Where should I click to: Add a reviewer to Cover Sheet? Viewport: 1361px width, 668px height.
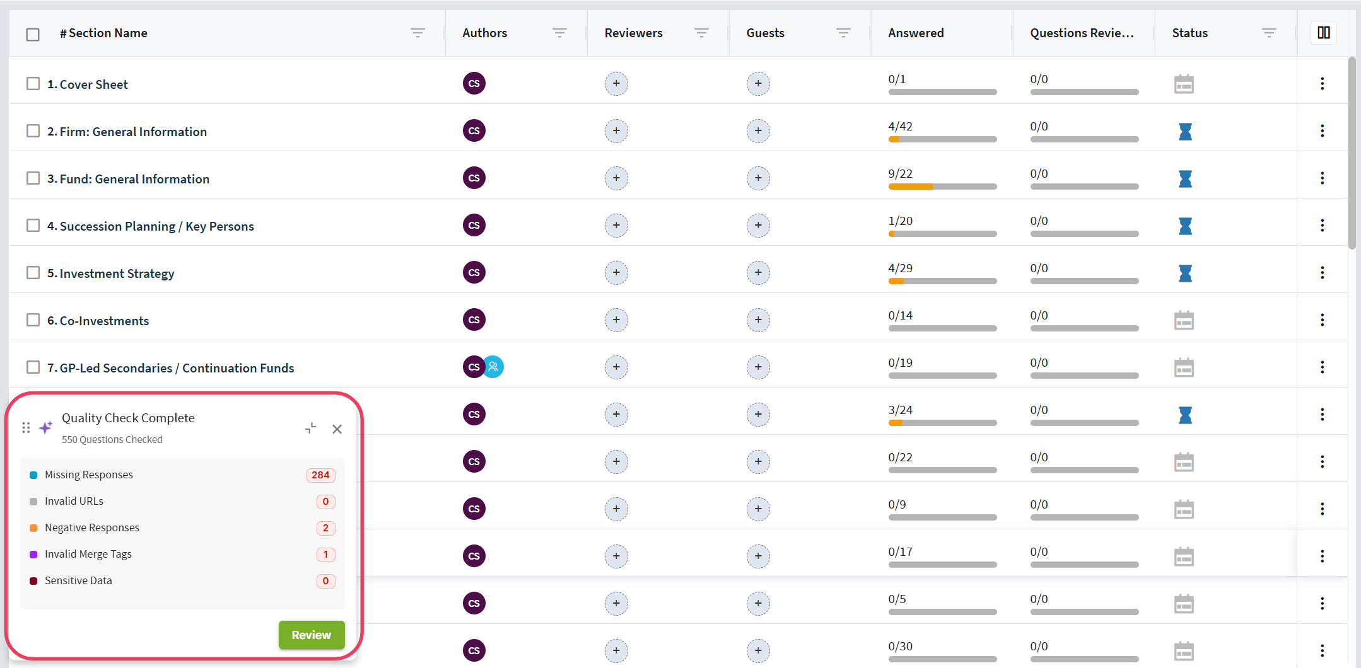(x=616, y=83)
